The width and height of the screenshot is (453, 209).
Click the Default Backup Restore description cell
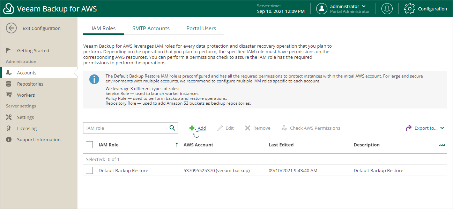378,170
